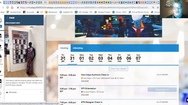Open the profile icon in left sidebar
The image size is (188, 105).
1,20
